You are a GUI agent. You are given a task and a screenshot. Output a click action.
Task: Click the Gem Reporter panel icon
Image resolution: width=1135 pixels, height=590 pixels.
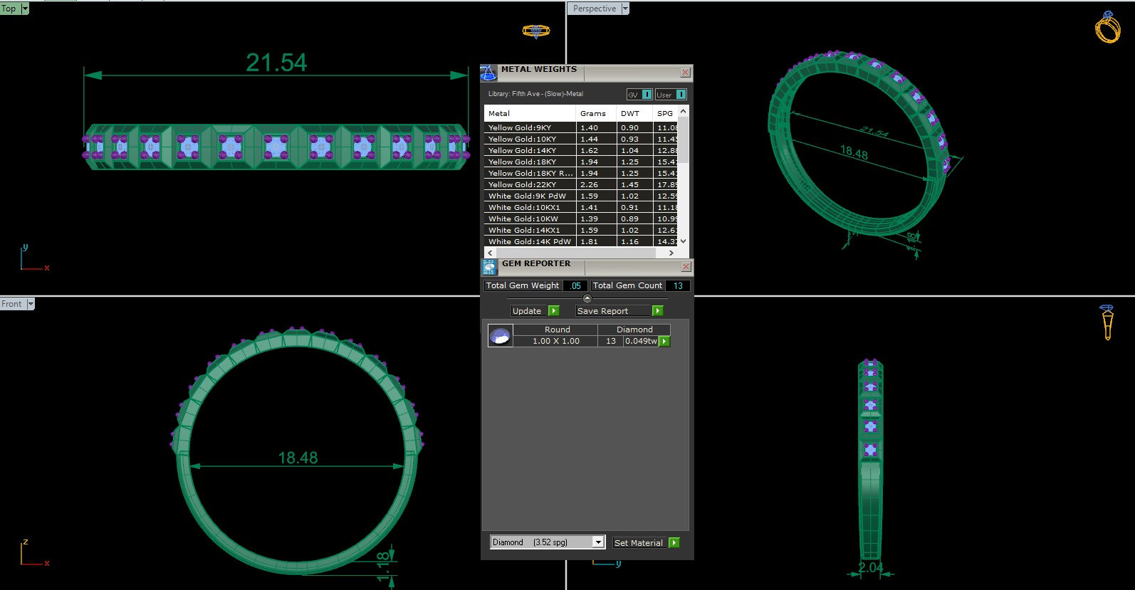[x=488, y=267]
